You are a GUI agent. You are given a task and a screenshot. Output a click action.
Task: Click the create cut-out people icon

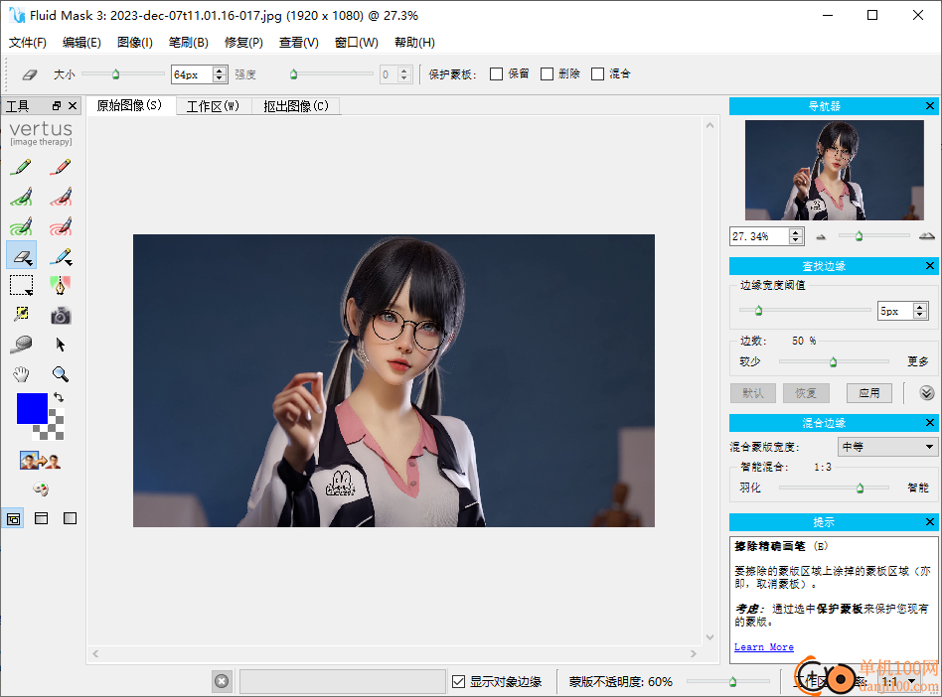(41, 461)
